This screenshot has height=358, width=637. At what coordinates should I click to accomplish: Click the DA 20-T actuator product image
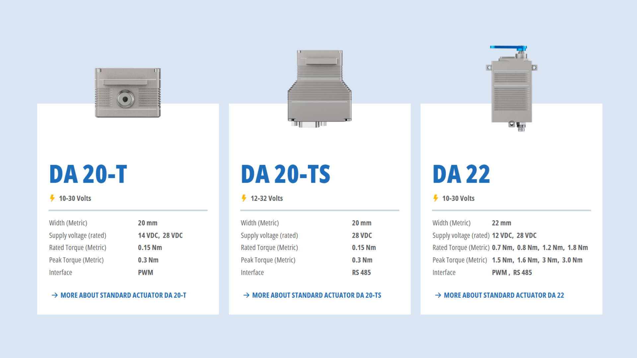(x=128, y=93)
